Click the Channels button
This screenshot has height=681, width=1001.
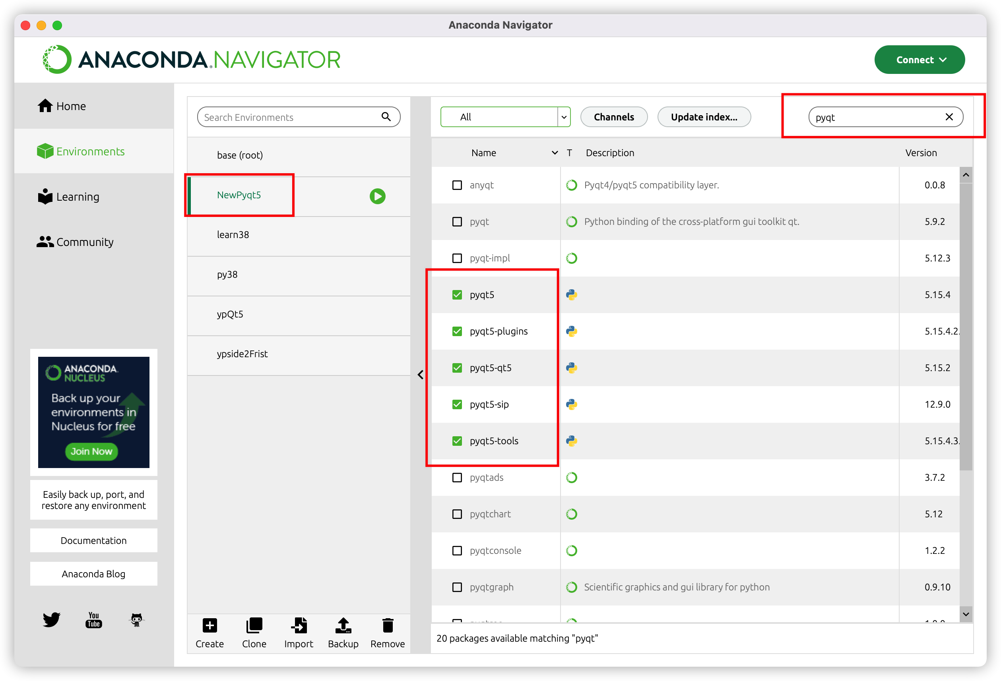click(613, 117)
